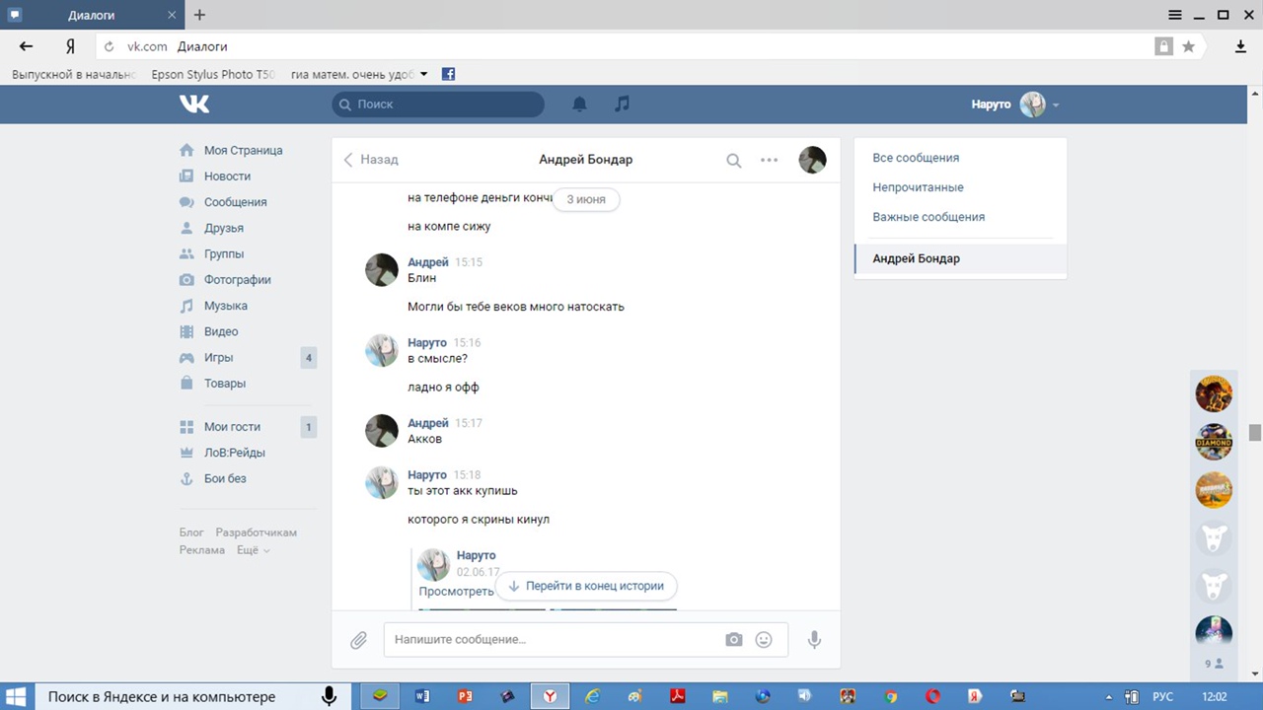Click the Напишите сообщение input field
The height and width of the screenshot is (710, 1263).
pos(553,640)
